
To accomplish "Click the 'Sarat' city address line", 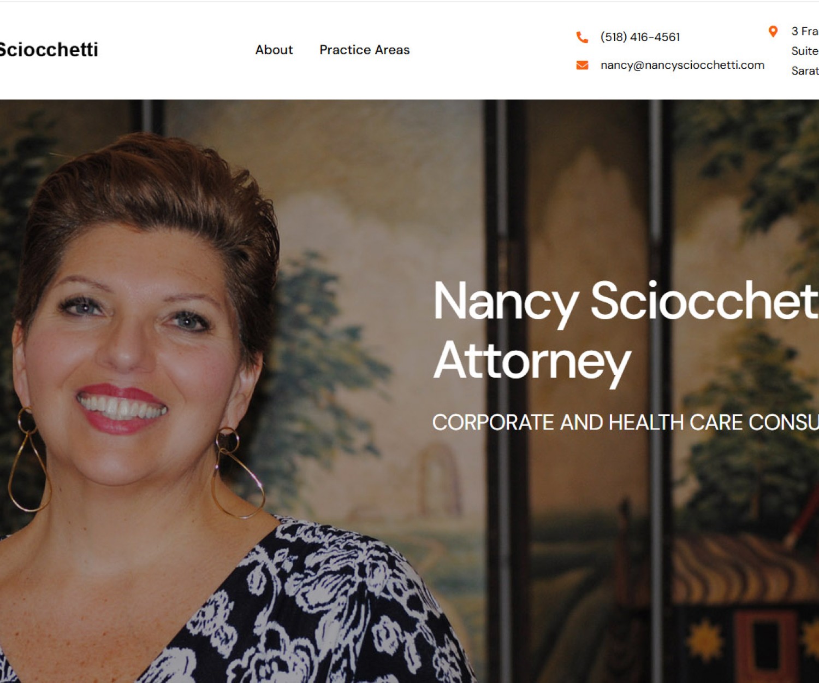I will click(805, 70).
